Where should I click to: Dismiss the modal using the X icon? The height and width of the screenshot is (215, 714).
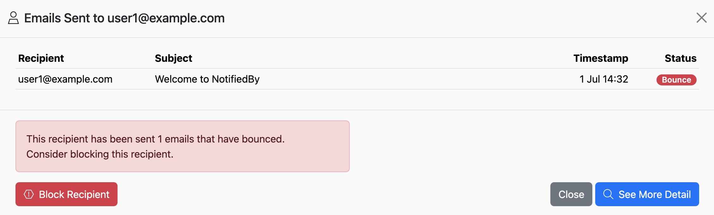701,18
